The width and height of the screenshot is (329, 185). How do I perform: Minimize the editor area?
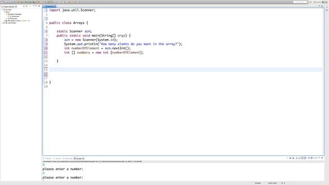[x=319, y=6]
